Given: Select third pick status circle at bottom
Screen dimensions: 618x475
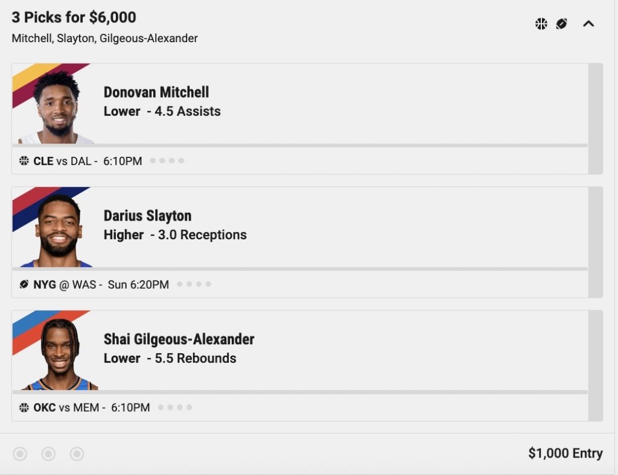Looking at the screenshot, I should pyautogui.click(x=77, y=454).
